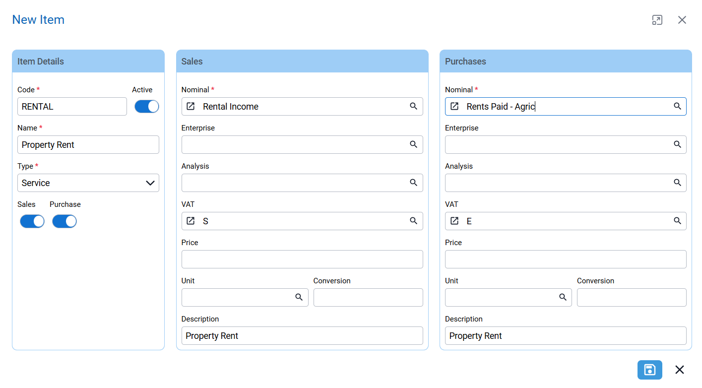Search the Sales Nominal lookup magnifier
This screenshot has width=702, height=388.
413,106
